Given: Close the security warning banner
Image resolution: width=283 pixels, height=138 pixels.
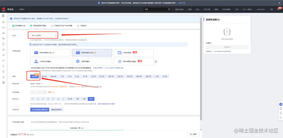Looking at the screenshot, I should 279,3.
